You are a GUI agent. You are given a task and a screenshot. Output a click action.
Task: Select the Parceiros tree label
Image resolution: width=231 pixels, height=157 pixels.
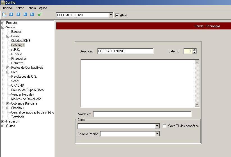(12, 121)
